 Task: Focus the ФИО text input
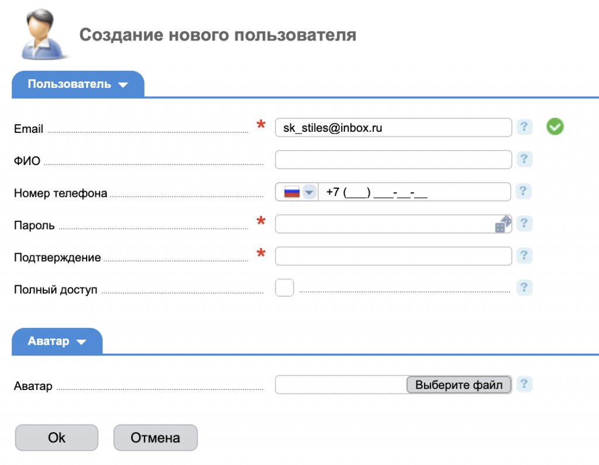point(393,159)
